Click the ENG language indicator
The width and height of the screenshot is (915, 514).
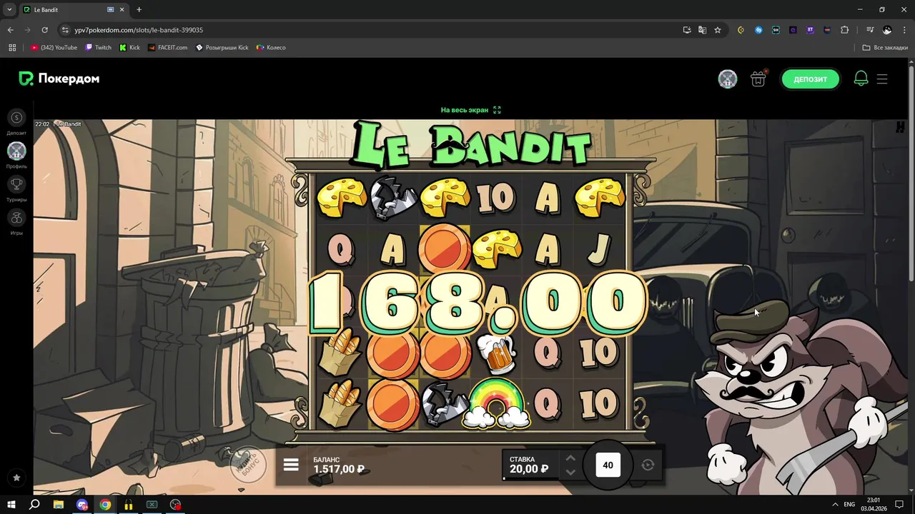(x=849, y=505)
